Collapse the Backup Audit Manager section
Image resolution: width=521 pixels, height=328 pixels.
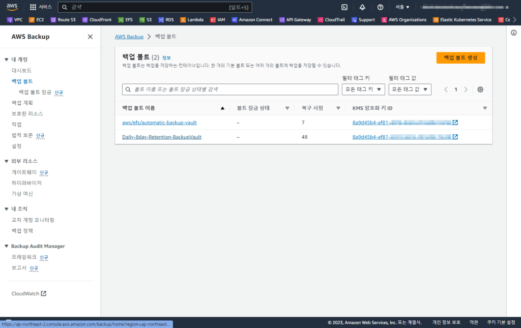point(6,246)
